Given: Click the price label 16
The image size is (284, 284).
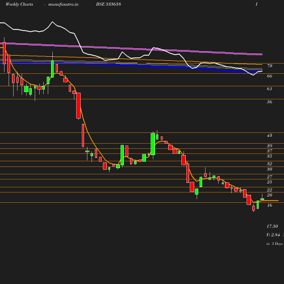Looking at the screenshot, I should tap(270, 205).
